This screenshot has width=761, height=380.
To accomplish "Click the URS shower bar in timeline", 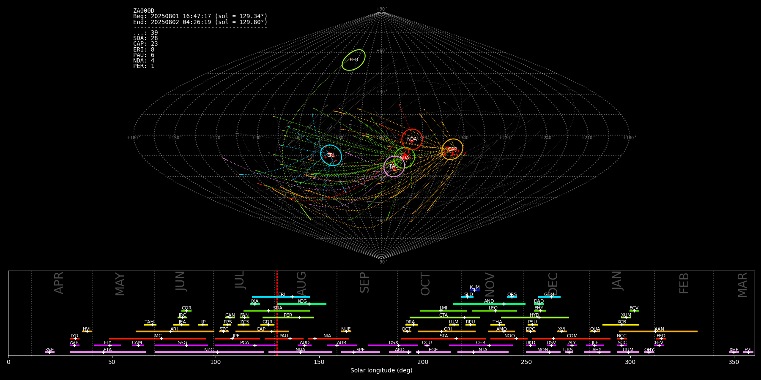I will 568,352.
